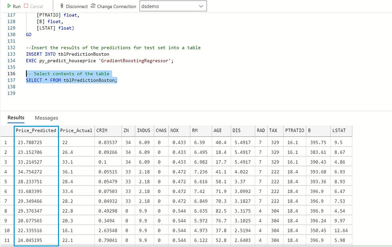Click the Change Connection icon
392x247 pixels.
(x=93, y=6)
